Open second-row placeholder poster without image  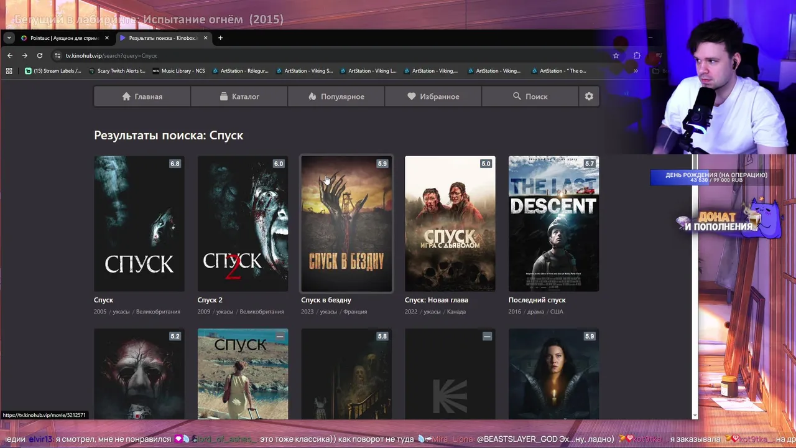(450, 374)
